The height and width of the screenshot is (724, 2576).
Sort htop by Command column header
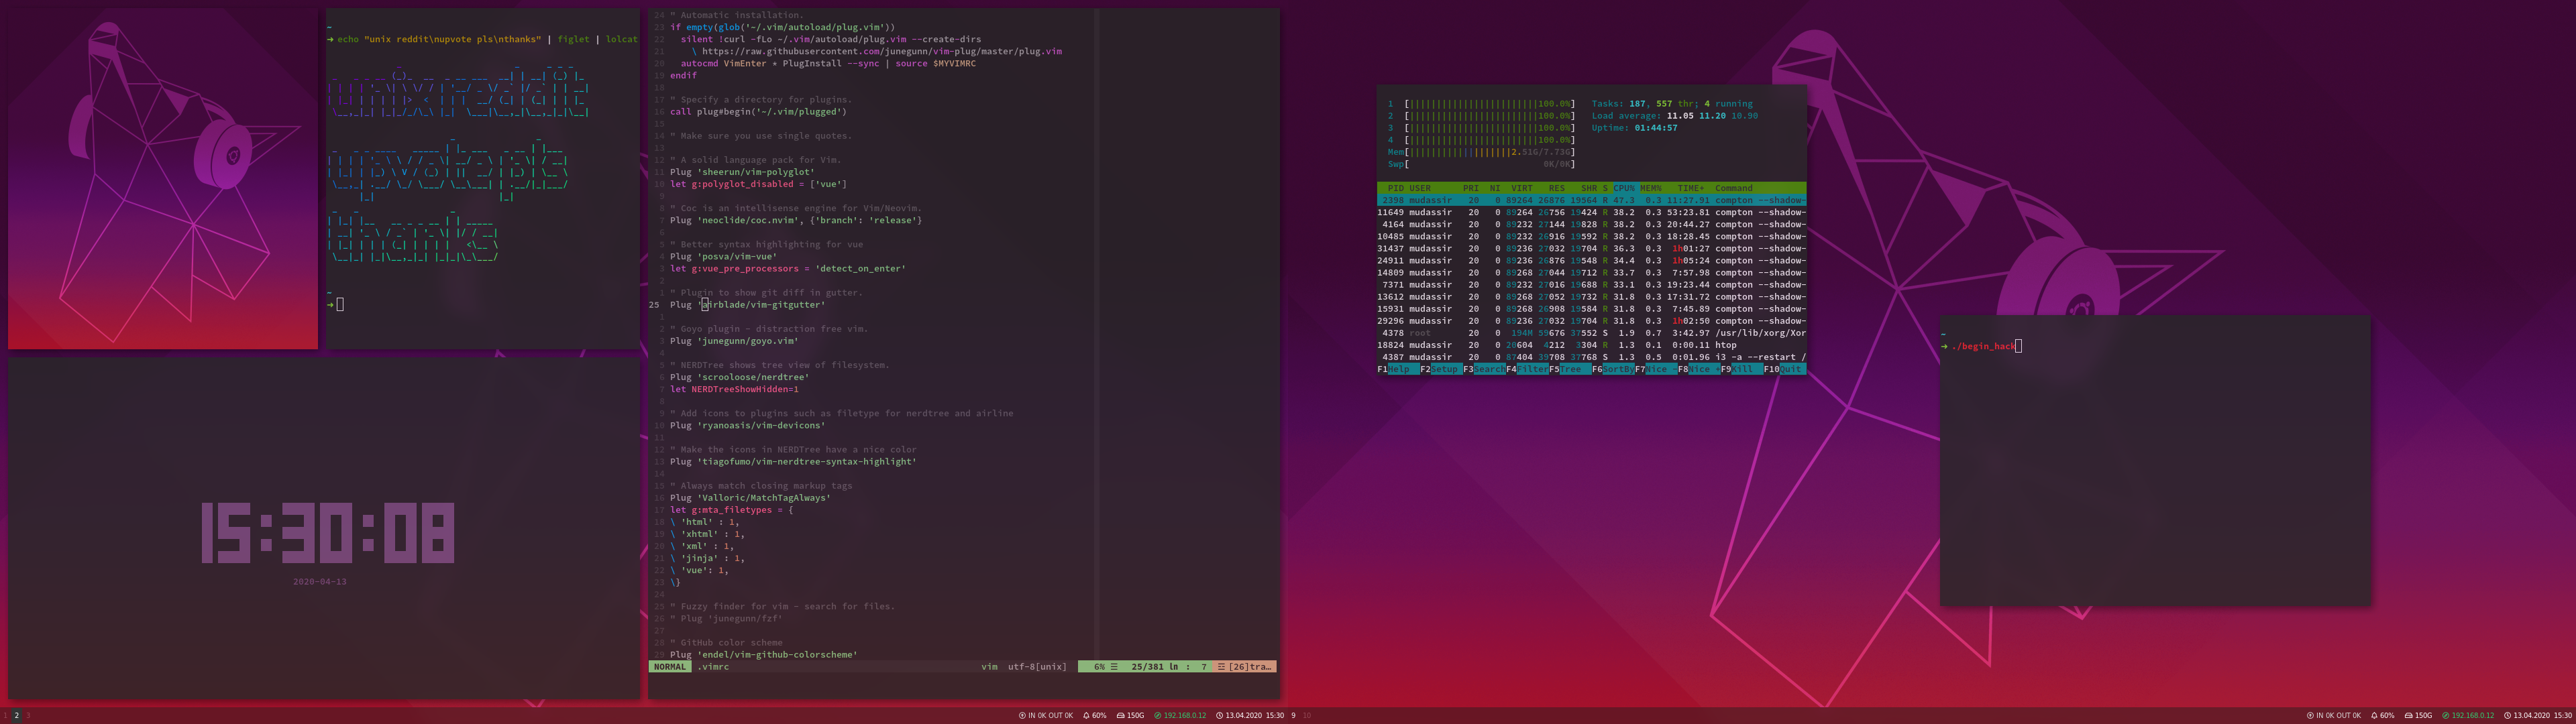click(1734, 188)
